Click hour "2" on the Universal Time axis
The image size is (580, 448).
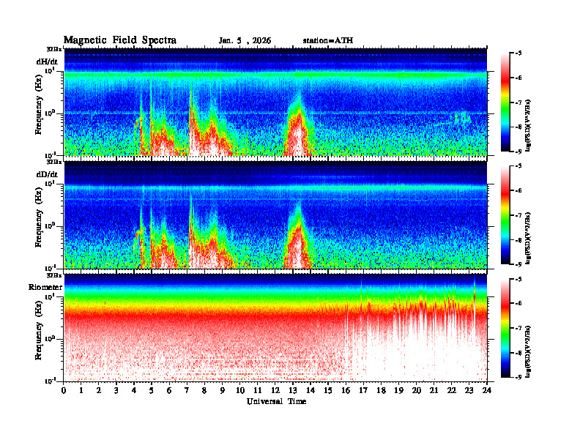[x=98, y=391]
